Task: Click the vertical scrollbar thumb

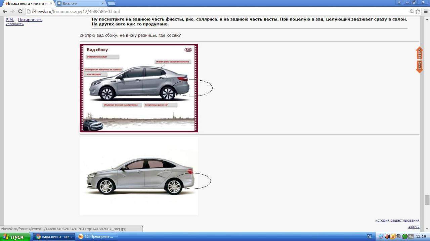Action: (427, 200)
